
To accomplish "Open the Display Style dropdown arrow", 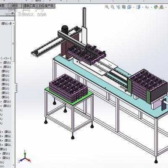I will [x=143, y=7].
